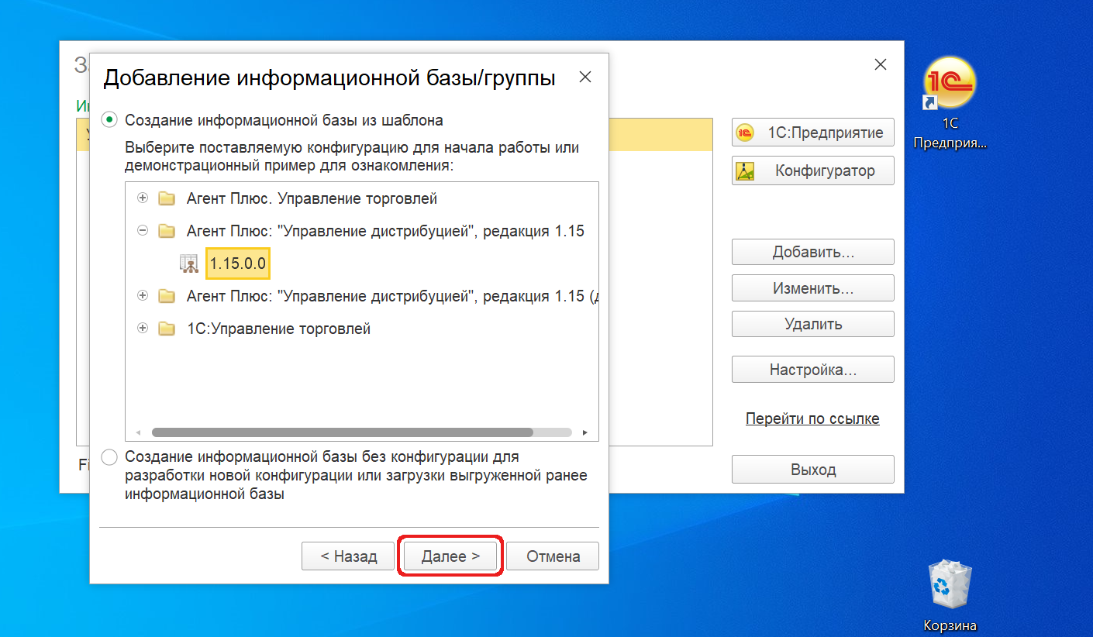This screenshot has width=1093, height=637.
Task: Click Далее button to proceed
Action: (450, 556)
